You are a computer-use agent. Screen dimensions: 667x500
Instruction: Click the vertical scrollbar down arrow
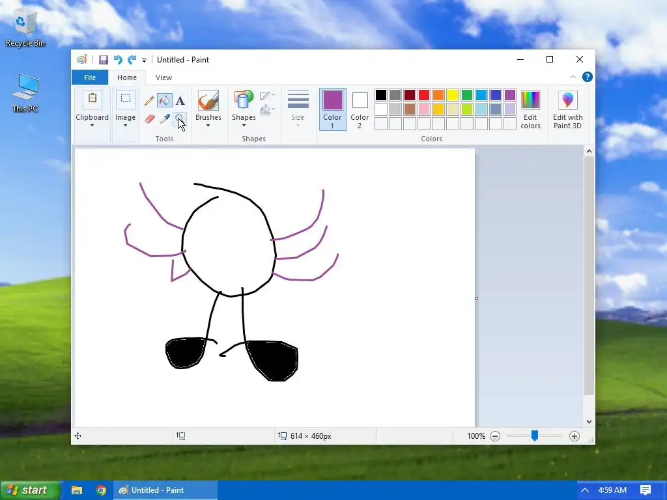[x=589, y=422]
